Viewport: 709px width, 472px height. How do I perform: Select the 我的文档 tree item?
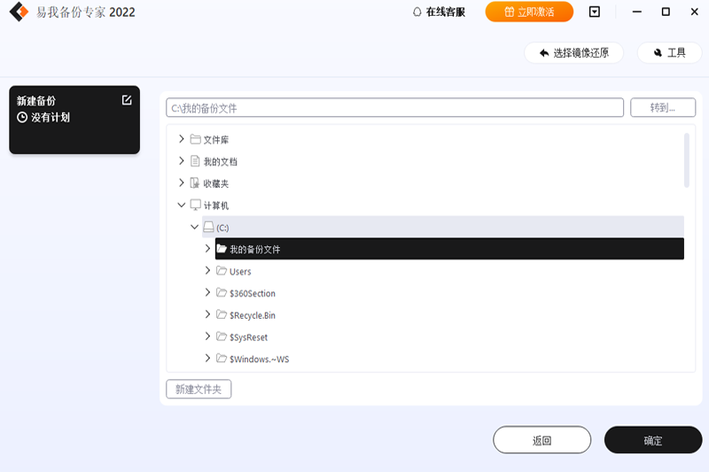click(220, 162)
